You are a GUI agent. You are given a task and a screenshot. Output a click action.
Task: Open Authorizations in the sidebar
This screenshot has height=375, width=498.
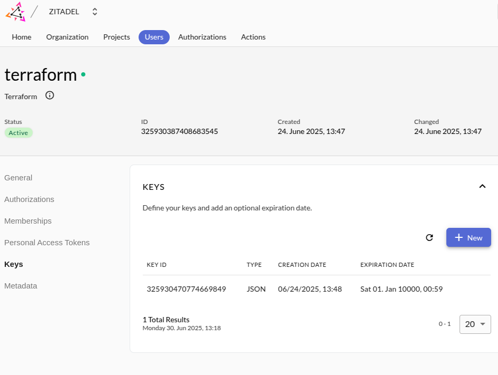click(29, 199)
